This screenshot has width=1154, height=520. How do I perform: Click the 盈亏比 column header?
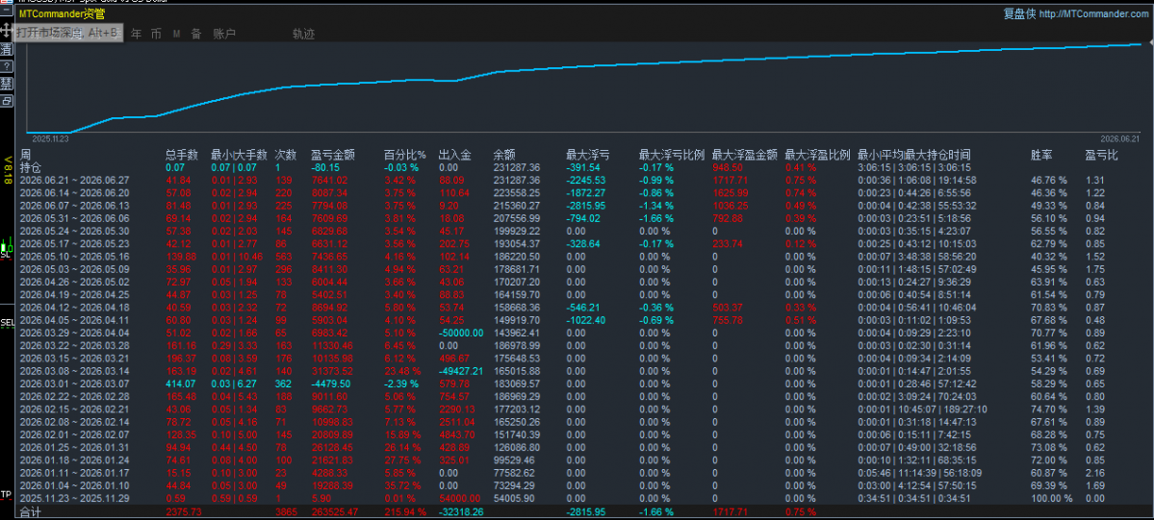[x=1102, y=155]
